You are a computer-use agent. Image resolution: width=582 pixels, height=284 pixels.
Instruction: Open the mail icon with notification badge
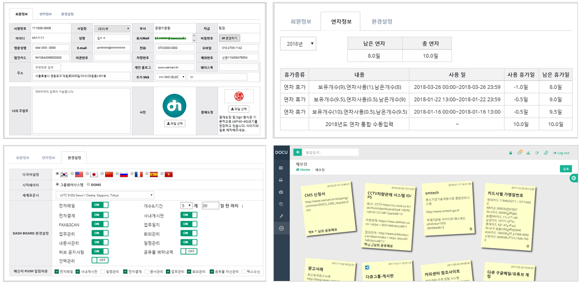pyautogui.click(x=520, y=152)
